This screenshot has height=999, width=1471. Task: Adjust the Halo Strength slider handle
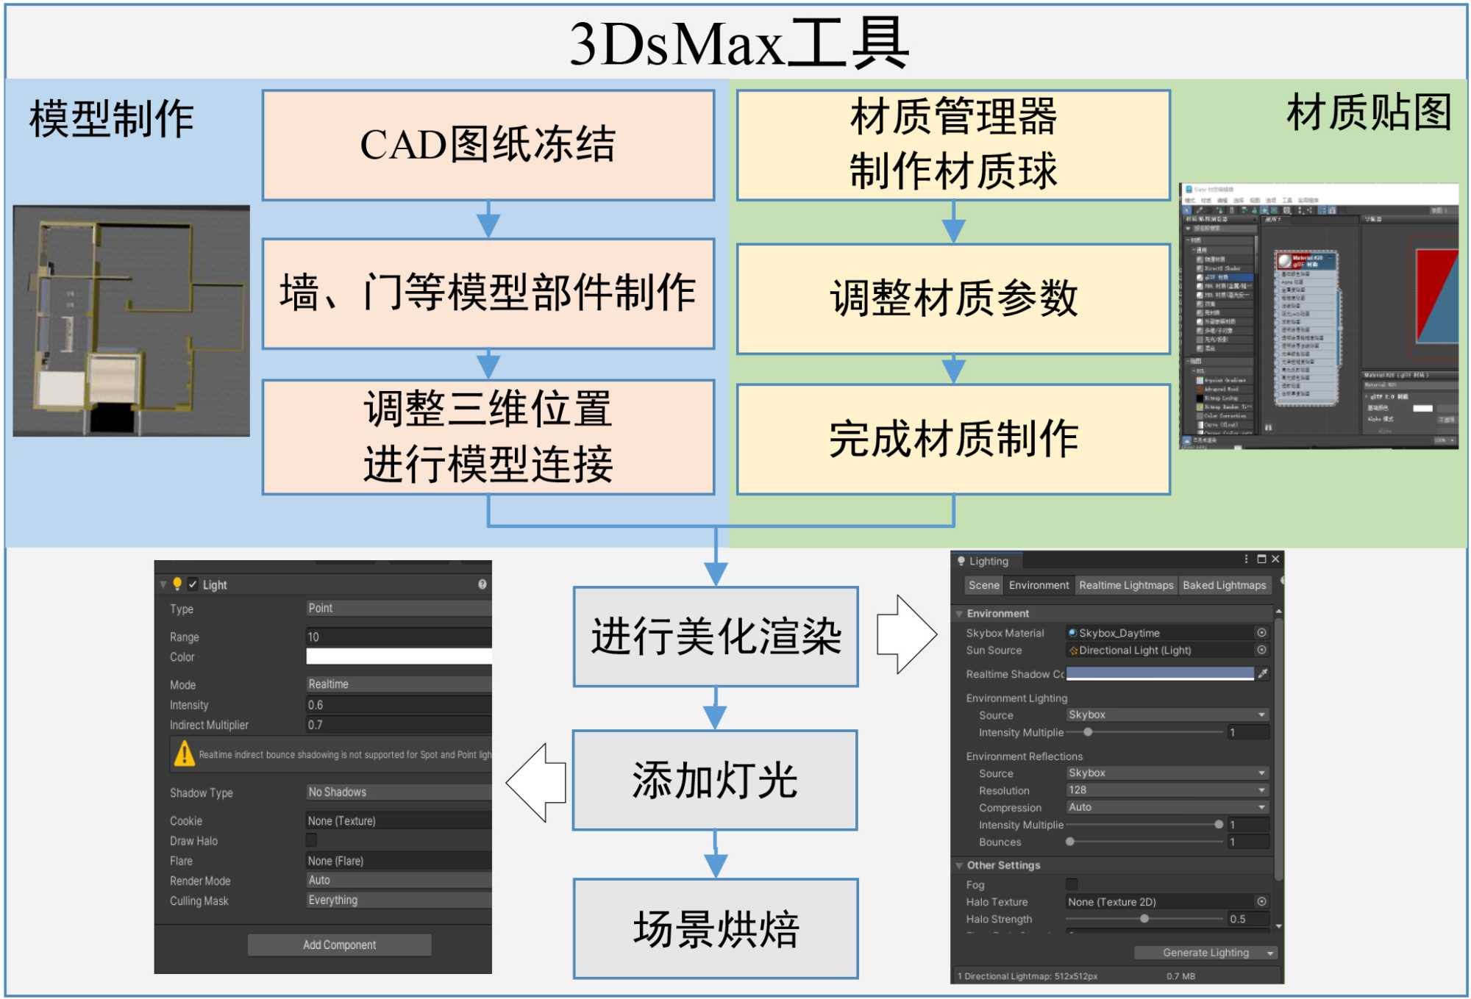(x=1144, y=919)
